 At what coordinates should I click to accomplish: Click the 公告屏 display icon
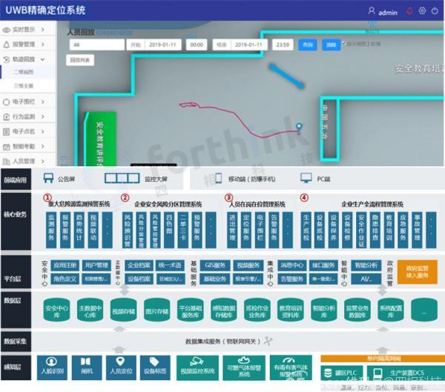click(48, 178)
